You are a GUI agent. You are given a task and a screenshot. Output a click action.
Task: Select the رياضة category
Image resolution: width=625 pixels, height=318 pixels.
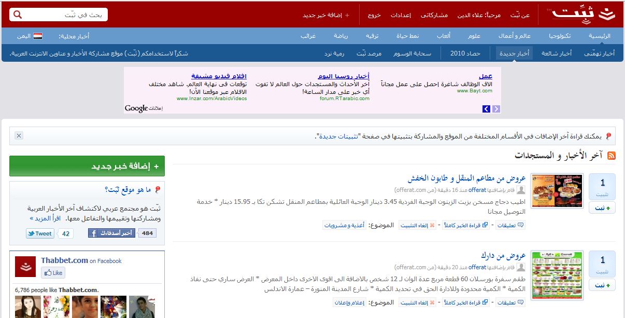341,36
